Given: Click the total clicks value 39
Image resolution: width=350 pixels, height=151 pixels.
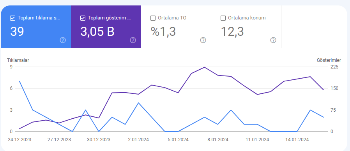Looking at the screenshot, I should 17,32.
